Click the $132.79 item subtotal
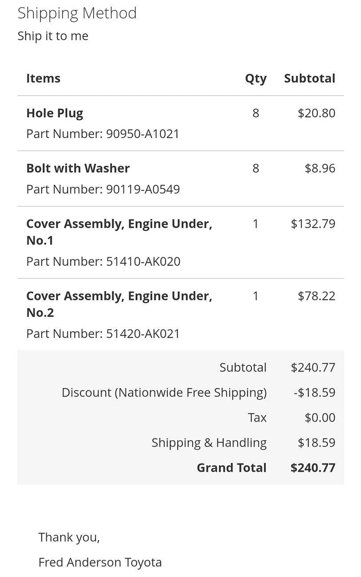This screenshot has width=361, height=577. [313, 224]
